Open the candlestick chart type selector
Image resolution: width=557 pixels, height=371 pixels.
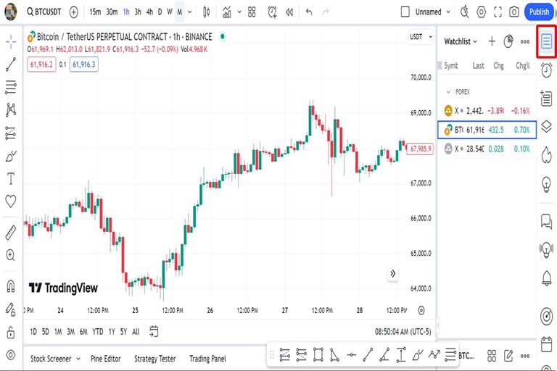(207, 12)
